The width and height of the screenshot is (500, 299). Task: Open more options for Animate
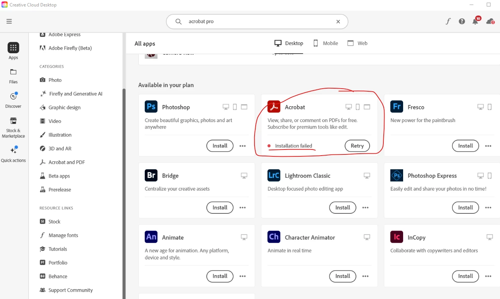click(242, 276)
